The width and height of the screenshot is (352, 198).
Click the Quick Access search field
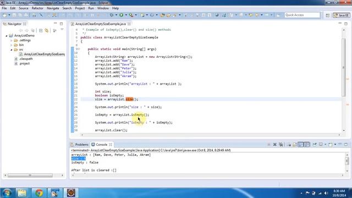tap(302, 15)
